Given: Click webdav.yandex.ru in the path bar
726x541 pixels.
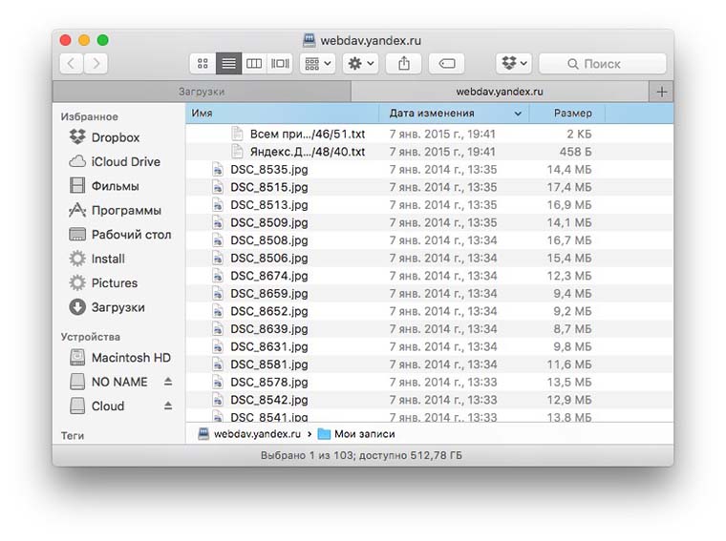Looking at the screenshot, I should (x=249, y=434).
